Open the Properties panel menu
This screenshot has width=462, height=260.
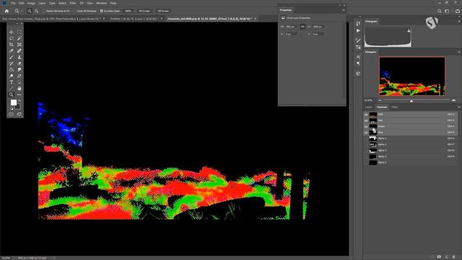[344, 10]
